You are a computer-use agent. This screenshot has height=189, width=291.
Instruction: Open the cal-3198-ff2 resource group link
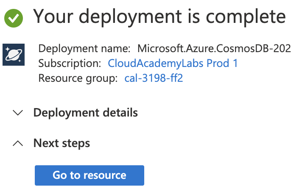[x=154, y=78]
